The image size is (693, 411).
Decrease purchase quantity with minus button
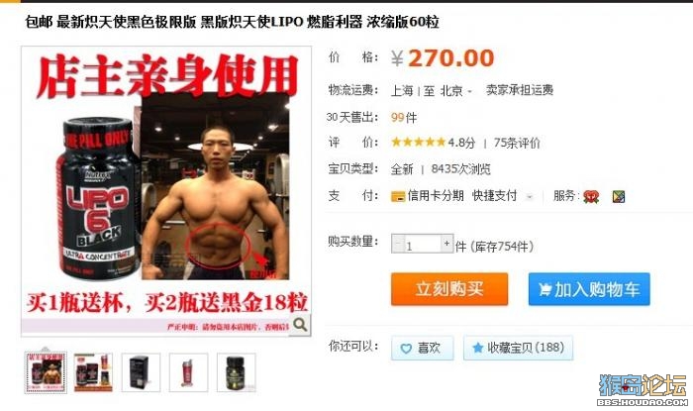coord(398,244)
